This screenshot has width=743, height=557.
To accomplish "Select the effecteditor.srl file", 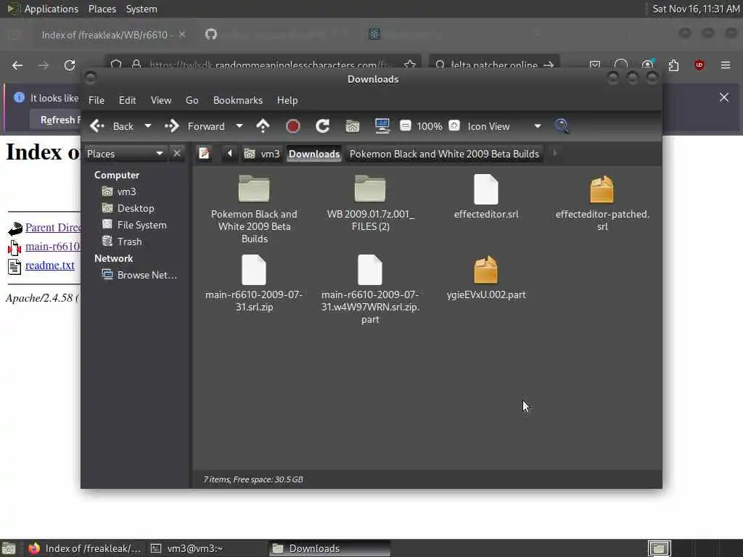I will (486, 197).
